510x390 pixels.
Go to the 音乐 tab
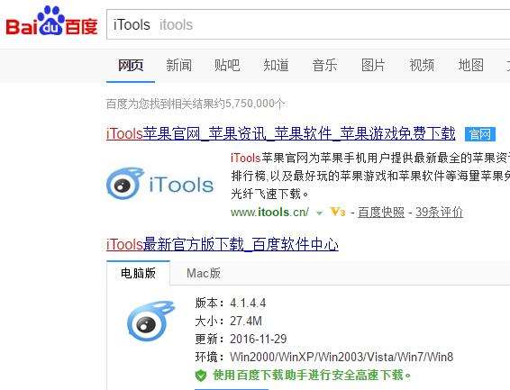(x=324, y=66)
